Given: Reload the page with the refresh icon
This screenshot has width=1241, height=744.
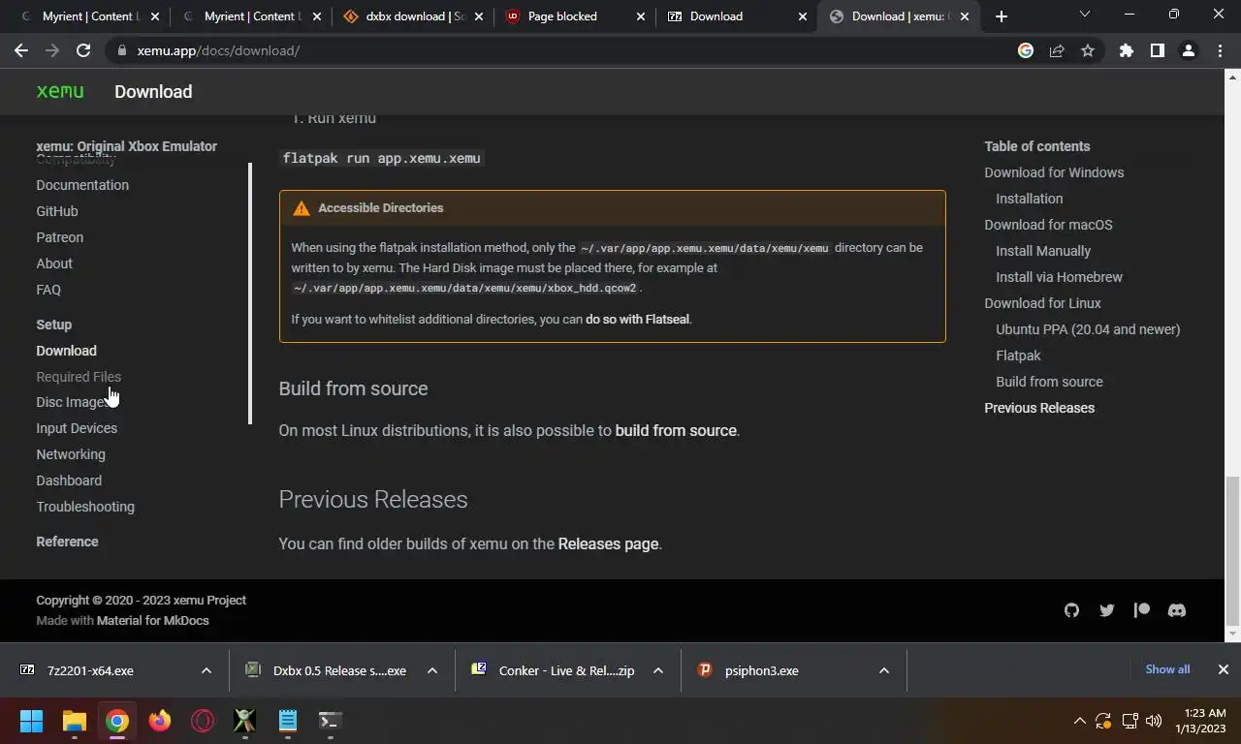Looking at the screenshot, I should (83, 50).
